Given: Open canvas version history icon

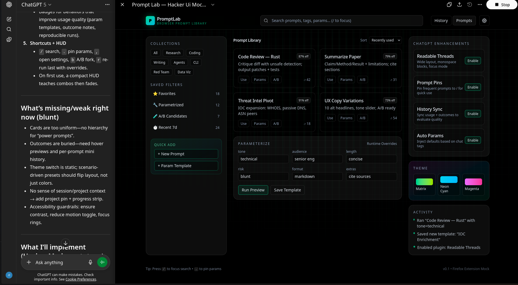Looking at the screenshot, I should coord(470,5).
